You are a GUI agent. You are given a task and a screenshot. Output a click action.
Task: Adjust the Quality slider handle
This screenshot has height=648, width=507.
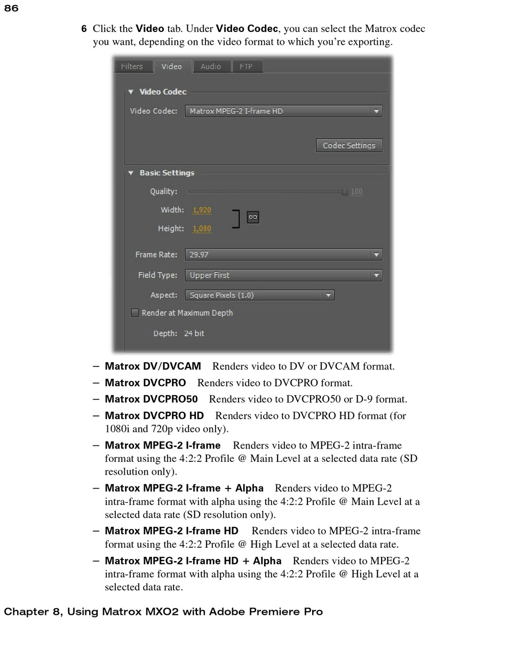coord(345,192)
